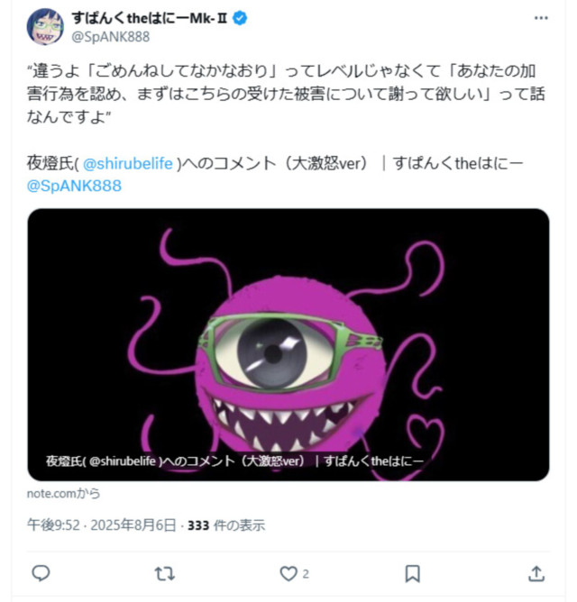The image size is (577, 602).
Task: Bookmark this post
Action: pos(412,573)
